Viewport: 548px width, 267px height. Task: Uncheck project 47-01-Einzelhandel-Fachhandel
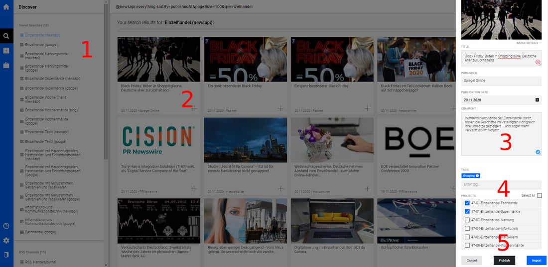(x=467, y=203)
